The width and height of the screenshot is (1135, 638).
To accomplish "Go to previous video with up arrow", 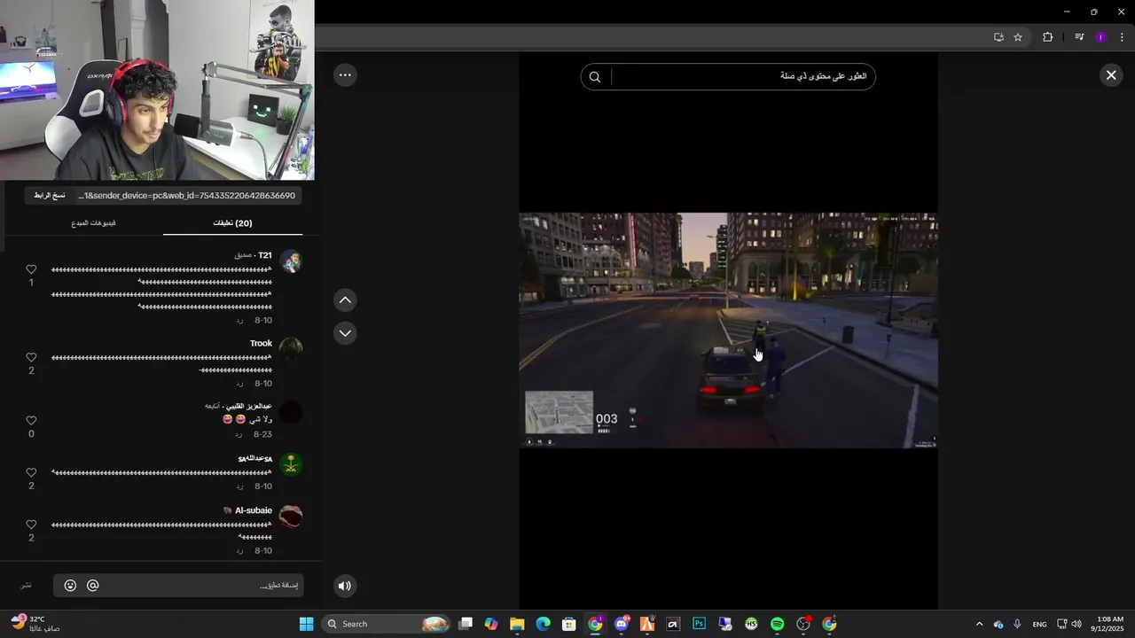I will coord(345,300).
